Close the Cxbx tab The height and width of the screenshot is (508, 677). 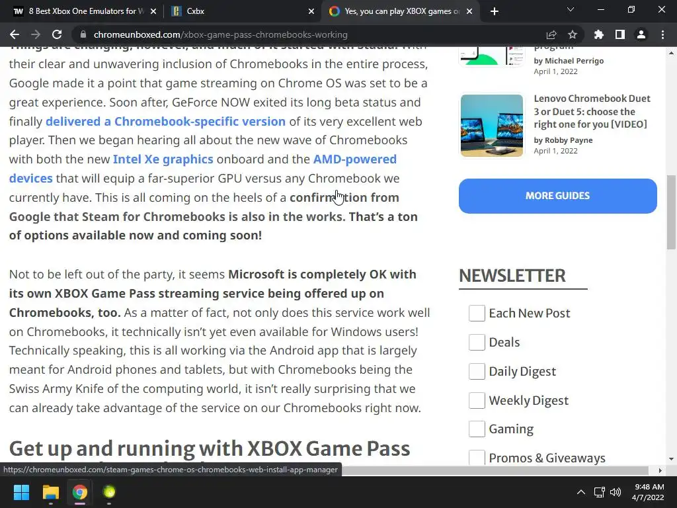(x=311, y=11)
